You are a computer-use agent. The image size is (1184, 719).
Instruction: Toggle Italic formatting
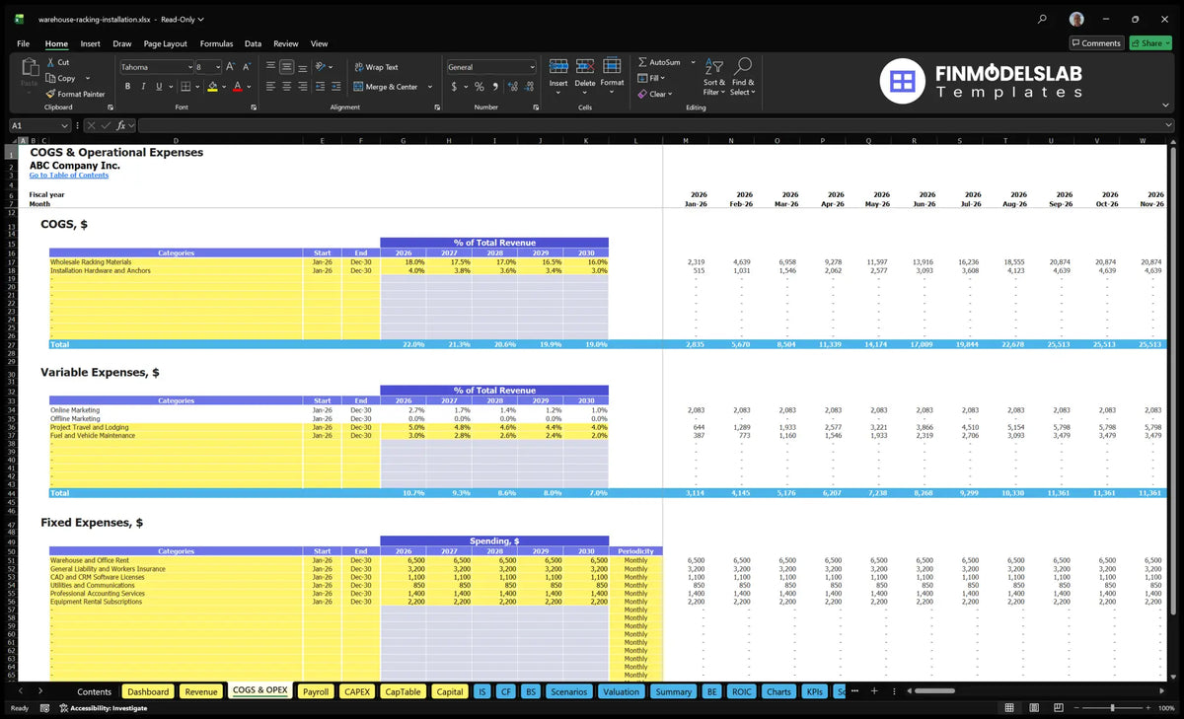pos(144,87)
